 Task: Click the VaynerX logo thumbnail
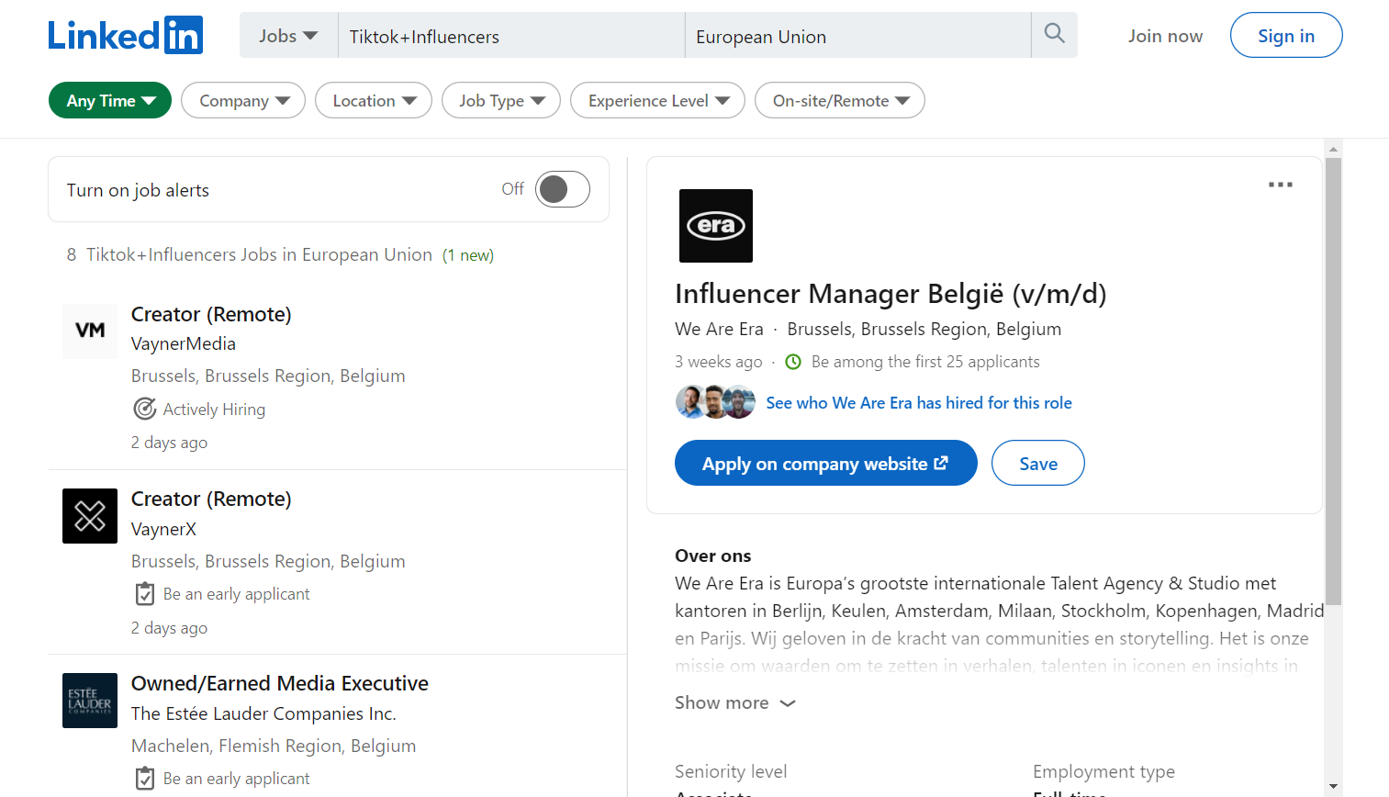tap(90, 516)
